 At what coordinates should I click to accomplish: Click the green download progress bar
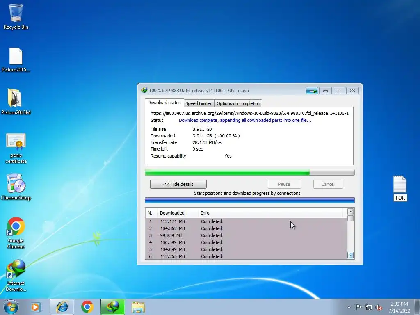(x=250, y=172)
